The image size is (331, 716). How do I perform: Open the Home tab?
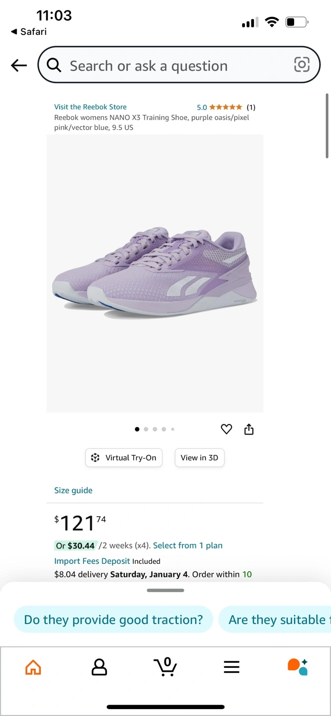coord(33,667)
